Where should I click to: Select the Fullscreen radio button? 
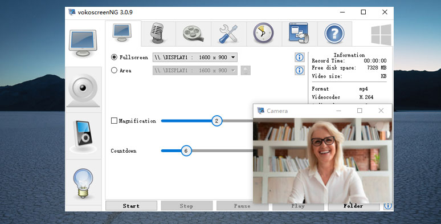tap(114, 57)
